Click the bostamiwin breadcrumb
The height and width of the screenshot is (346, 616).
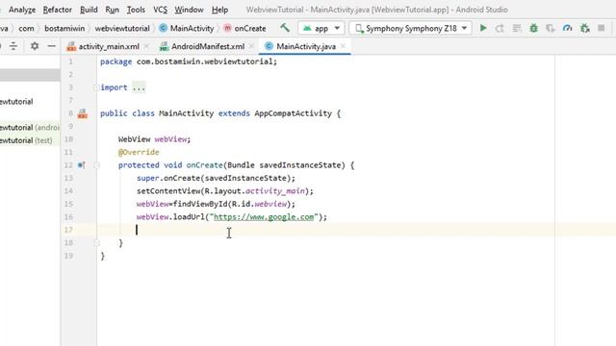(x=64, y=28)
